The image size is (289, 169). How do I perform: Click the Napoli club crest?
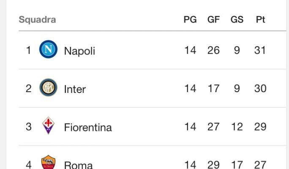48,49
